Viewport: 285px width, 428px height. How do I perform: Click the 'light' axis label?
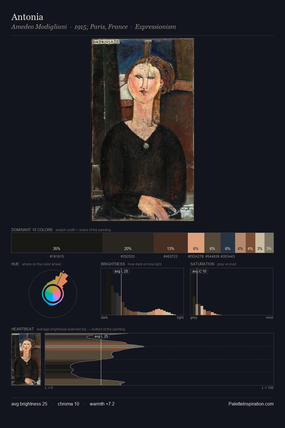[x=180, y=318]
